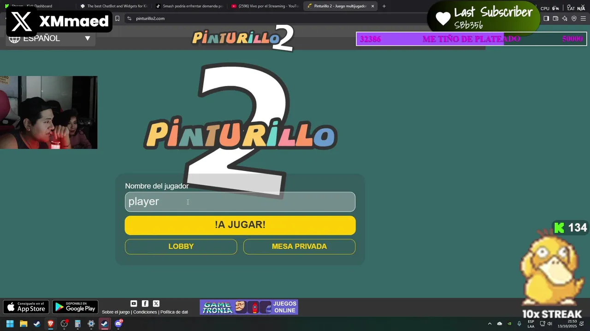This screenshot has height=331, width=590.
Task: Open the Leo AI sparkle icon
Action: tap(565, 18)
